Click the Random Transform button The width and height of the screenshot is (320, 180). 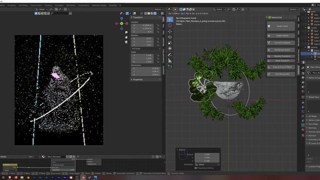[281, 56]
